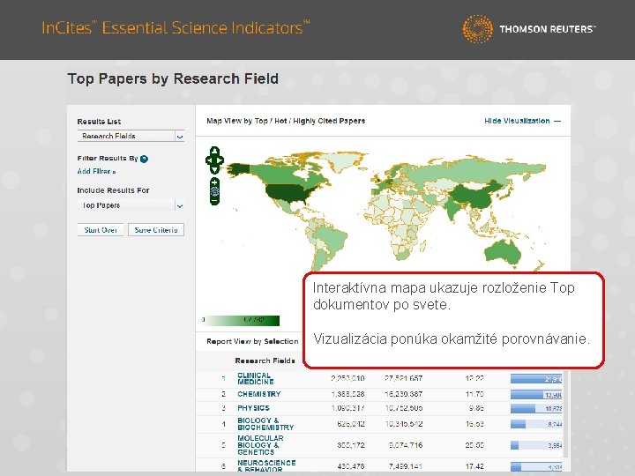The width and height of the screenshot is (635, 476).
Task: Open the Results List Research Fields dropdown
Action: coord(131,136)
